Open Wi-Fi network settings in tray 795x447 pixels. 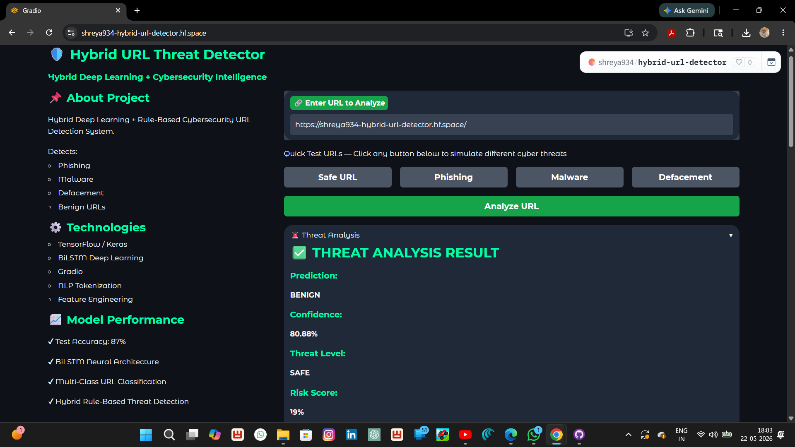(701, 435)
